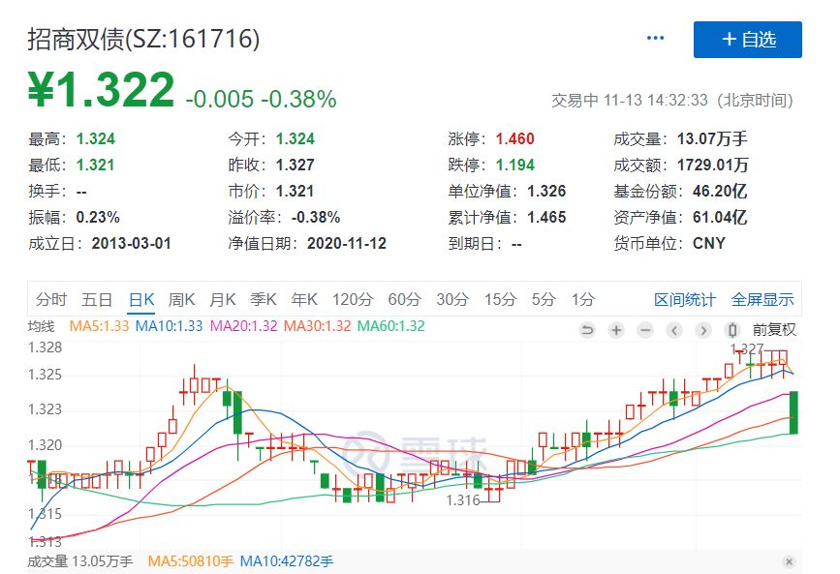The image size is (840, 574).
Task: Select the 季K chart tab
Action: pyautogui.click(x=263, y=299)
